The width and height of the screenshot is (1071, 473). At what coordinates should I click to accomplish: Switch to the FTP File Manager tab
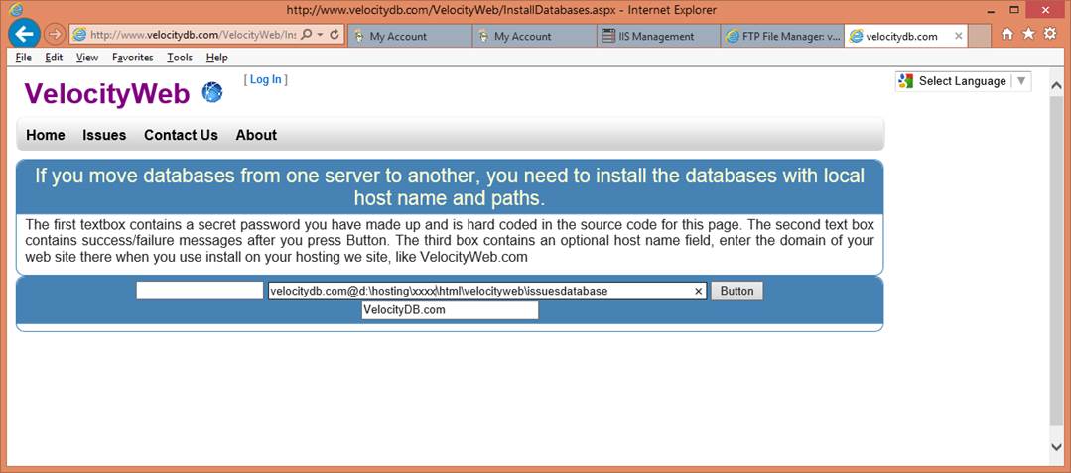782,36
